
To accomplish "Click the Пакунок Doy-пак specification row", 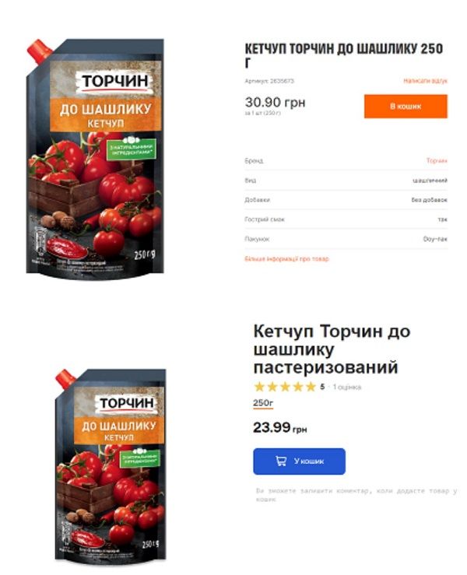I will (x=346, y=239).
